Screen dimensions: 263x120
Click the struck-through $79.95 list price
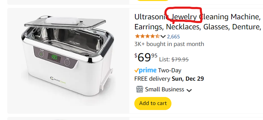[180, 59]
